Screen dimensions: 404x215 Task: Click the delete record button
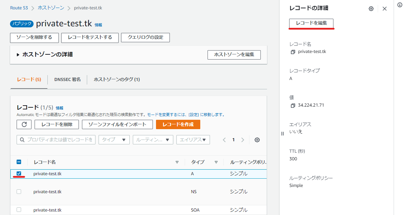coord(57,125)
